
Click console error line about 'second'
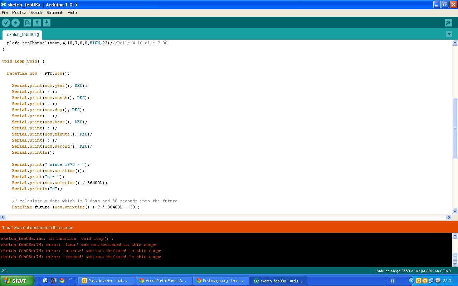pos(81,257)
